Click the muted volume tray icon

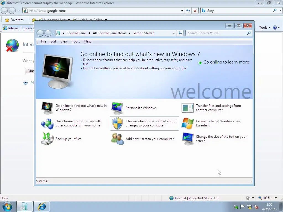[x=256, y=207]
